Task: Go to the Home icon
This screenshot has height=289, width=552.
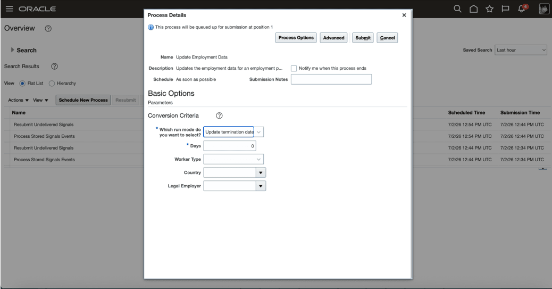Action: tap(473, 9)
